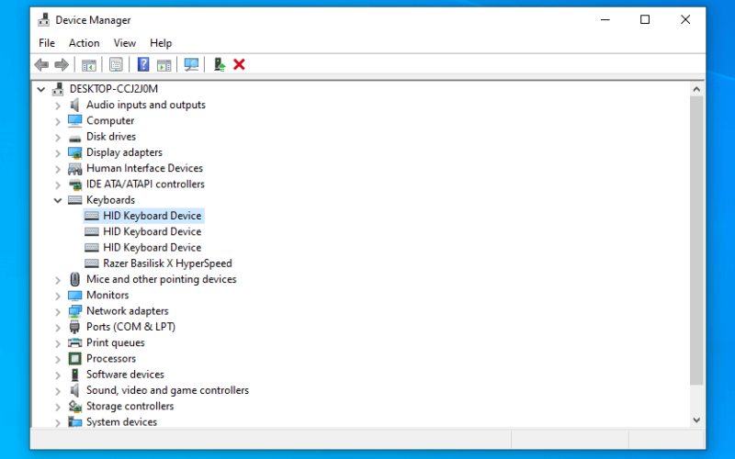This screenshot has height=459, width=735.
Task: Select the System devices label
Action: [x=121, y=422]
